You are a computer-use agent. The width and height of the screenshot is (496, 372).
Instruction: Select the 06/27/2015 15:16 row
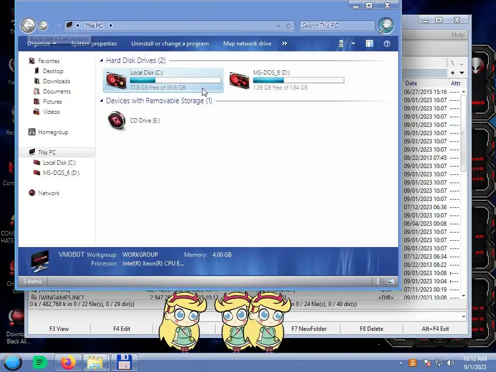point(432,92)
